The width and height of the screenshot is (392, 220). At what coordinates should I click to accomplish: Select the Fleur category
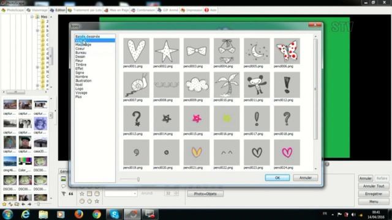(79, 61)
